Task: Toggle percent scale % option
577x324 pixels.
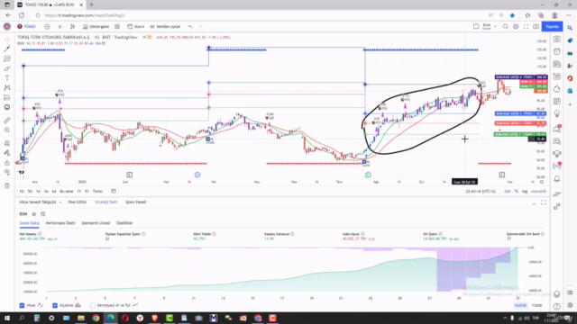Action: click(x=517, y=192)
